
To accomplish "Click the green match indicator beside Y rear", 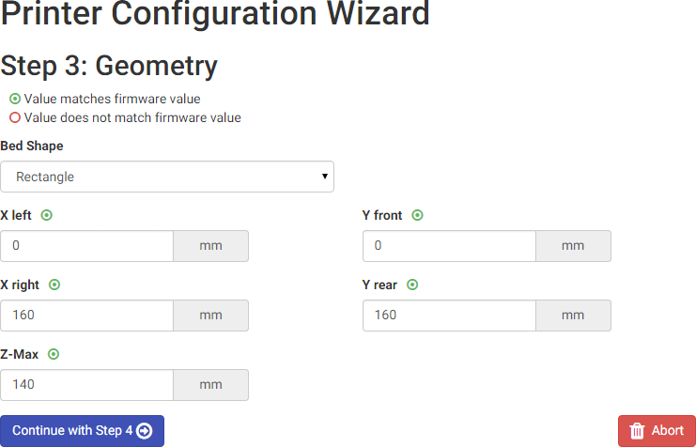I will 412,285.
